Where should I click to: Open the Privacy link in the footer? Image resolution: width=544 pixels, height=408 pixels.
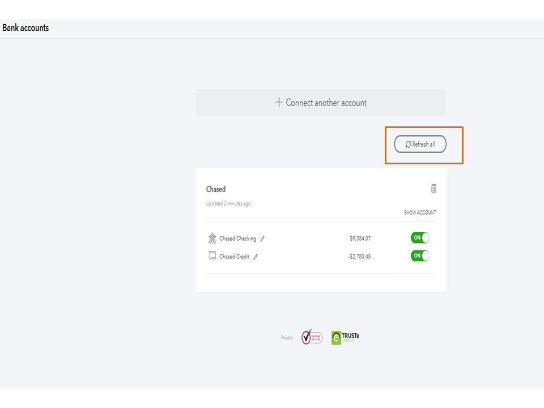pyautogui.click(x=287, y=338)
